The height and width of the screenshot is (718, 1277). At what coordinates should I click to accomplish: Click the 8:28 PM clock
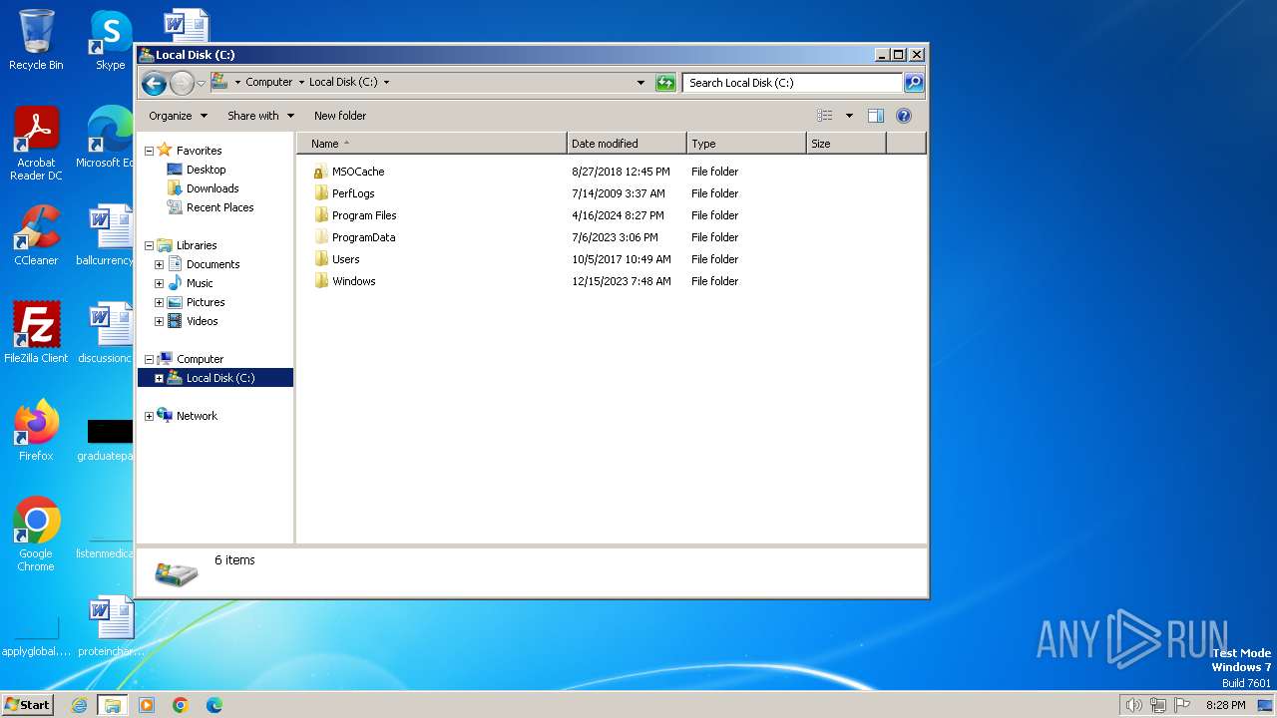click(x=1225, y=705)
